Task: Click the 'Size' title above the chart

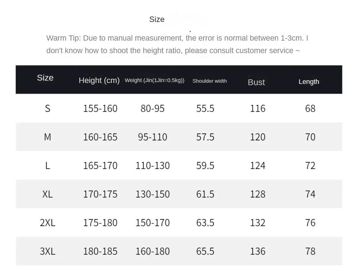Action: 157,20
